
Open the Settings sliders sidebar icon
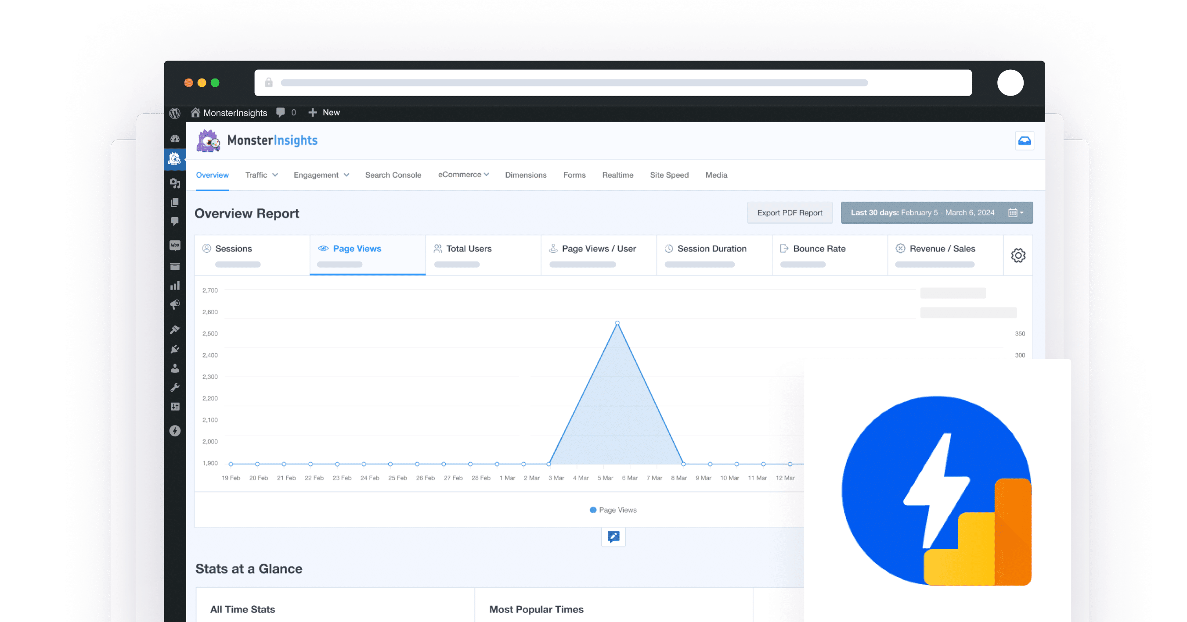tap(175, 407)
